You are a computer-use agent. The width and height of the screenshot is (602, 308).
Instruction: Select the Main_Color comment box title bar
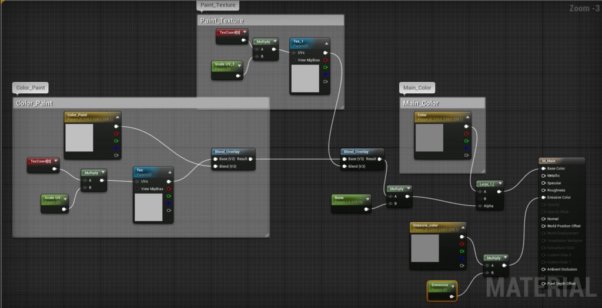442,103
